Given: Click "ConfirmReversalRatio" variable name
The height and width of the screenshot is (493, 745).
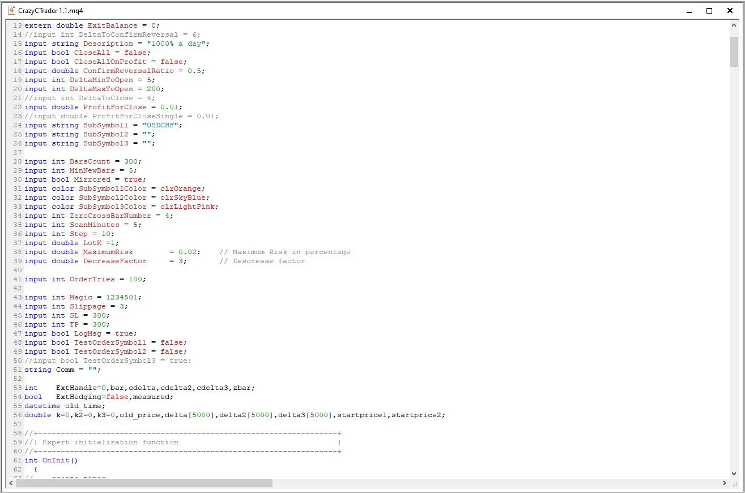Looking at the screenshot, I should (128, 71).
